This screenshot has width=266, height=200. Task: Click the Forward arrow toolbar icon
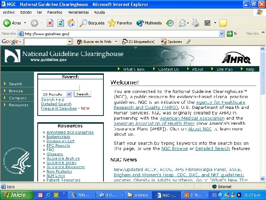point(34,23)
